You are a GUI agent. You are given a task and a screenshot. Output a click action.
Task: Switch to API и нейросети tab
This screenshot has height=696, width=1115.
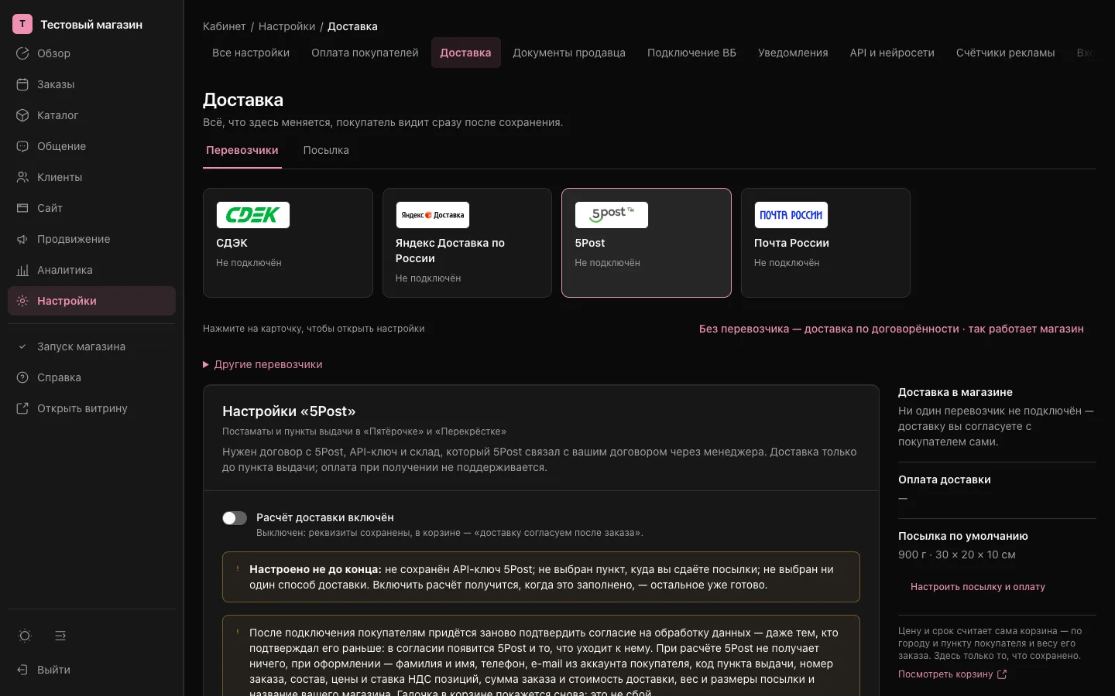pos(892,53)
